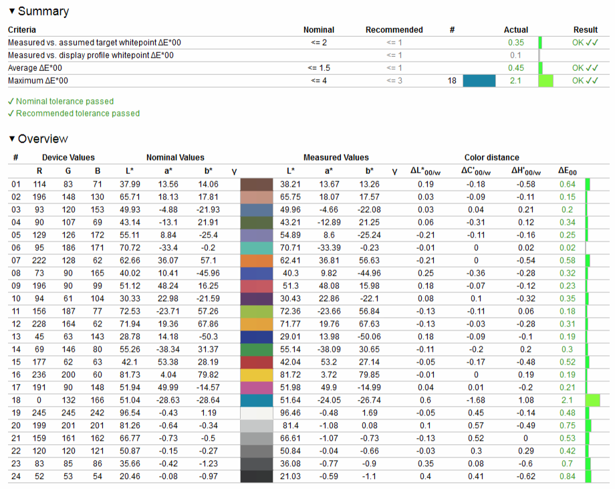Viewport: 615px width, 489px height.
Task: Click the white color patch in row 19
Action: tap(257, 413)
